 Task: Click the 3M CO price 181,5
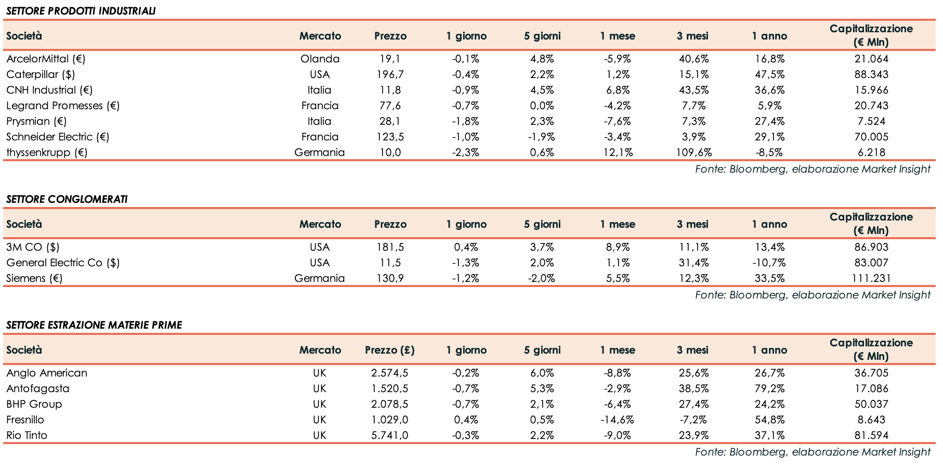pyautogui.click(x=390, y=247)
